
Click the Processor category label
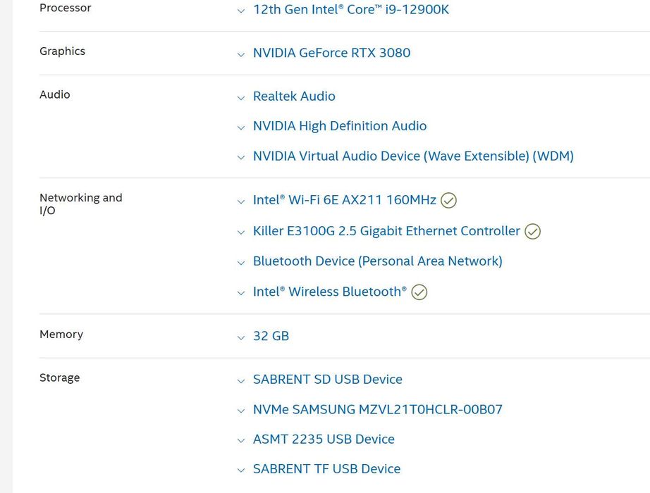[x=65, y=8]
